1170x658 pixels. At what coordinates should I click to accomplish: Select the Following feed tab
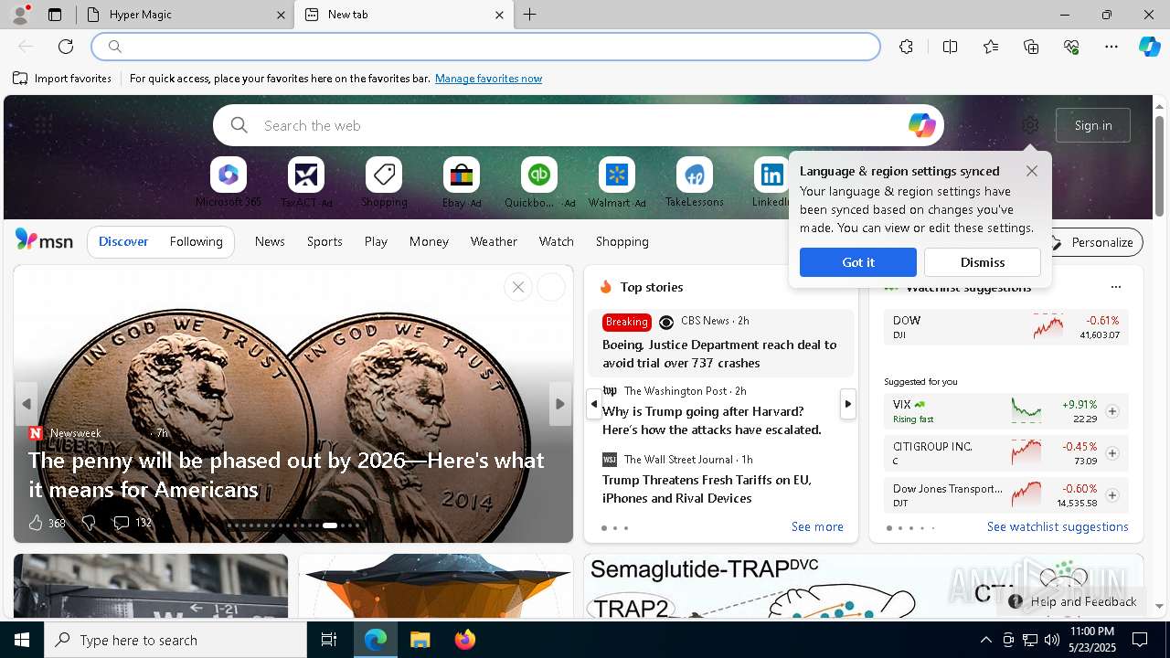click(197, 241)
